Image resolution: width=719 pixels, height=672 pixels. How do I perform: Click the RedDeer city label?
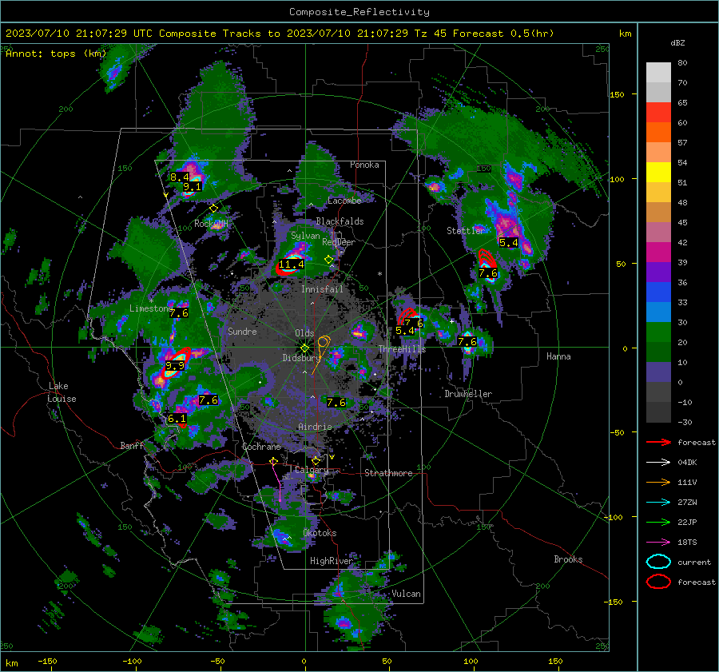(x=339, y=242)
